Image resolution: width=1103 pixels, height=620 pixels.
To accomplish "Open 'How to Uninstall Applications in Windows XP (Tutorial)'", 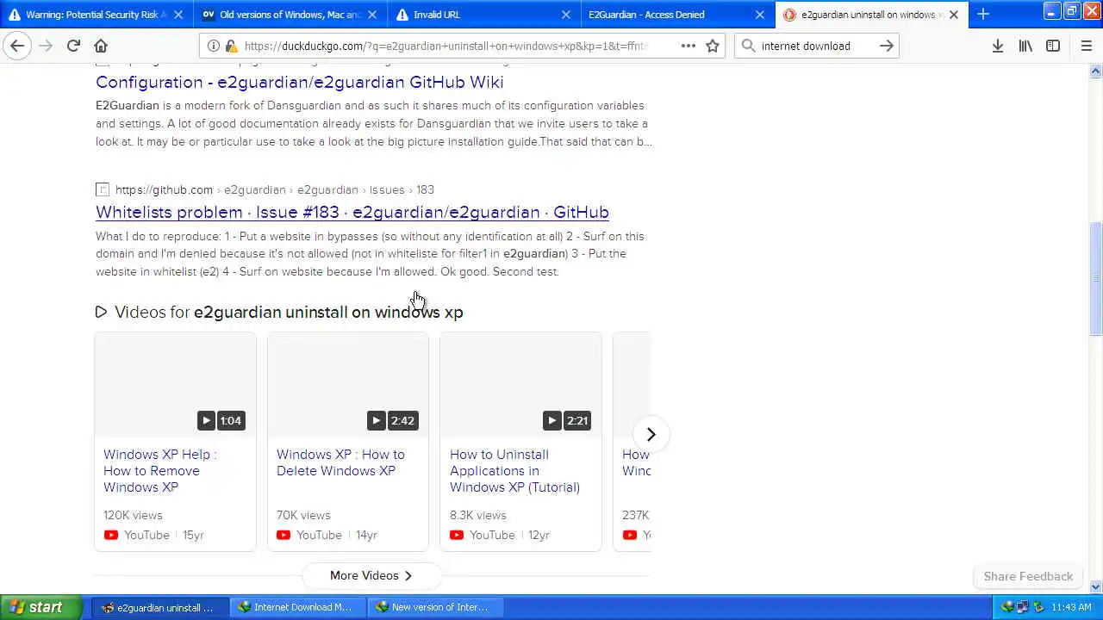I will [x=514, y=470].
